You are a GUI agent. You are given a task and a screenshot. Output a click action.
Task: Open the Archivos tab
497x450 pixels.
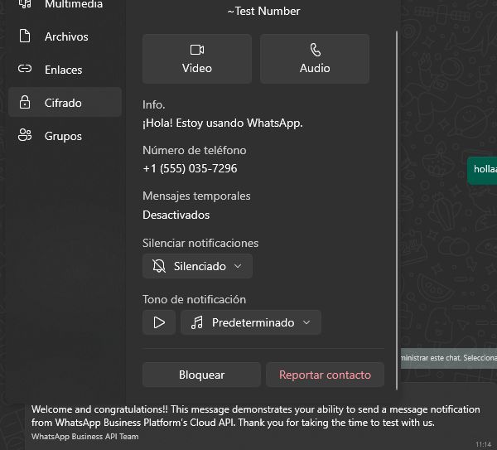65,36
